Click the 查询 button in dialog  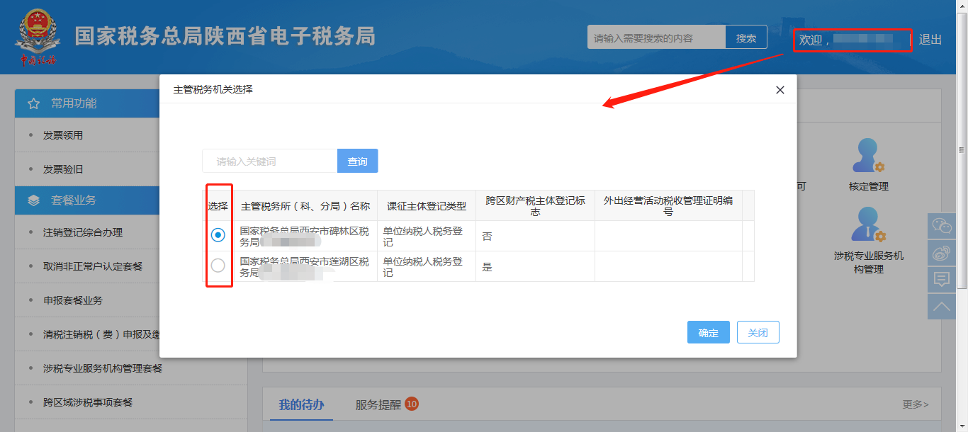coord(358,161)
